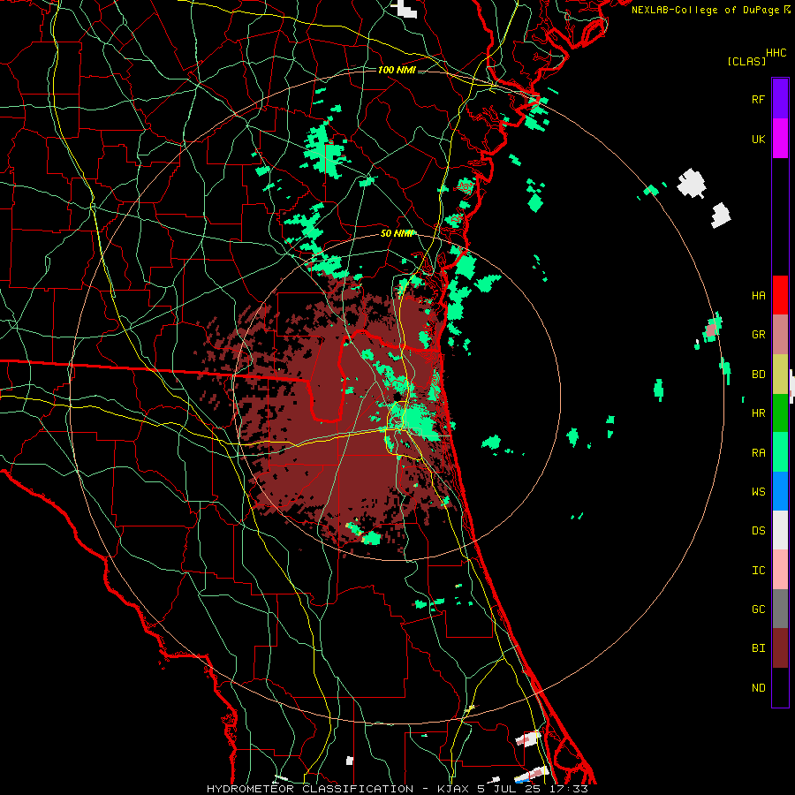This screenshot has height=795, width=795.
Task: Click the WS legend label
Action: click(x=759, y=491)
